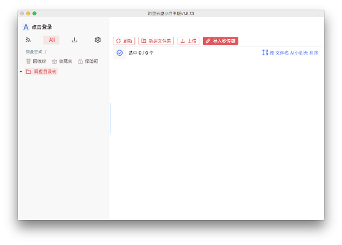Toggle the select-all circle checkmark
This screenshot has height=245, width=342.
tap(120, 53)
